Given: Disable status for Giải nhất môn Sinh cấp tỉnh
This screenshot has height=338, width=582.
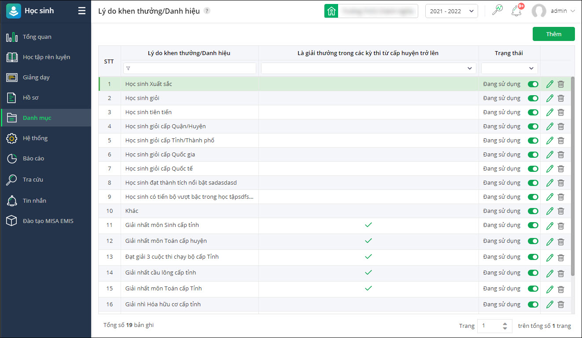Looking at the screenshot, I should coord(533,225).
